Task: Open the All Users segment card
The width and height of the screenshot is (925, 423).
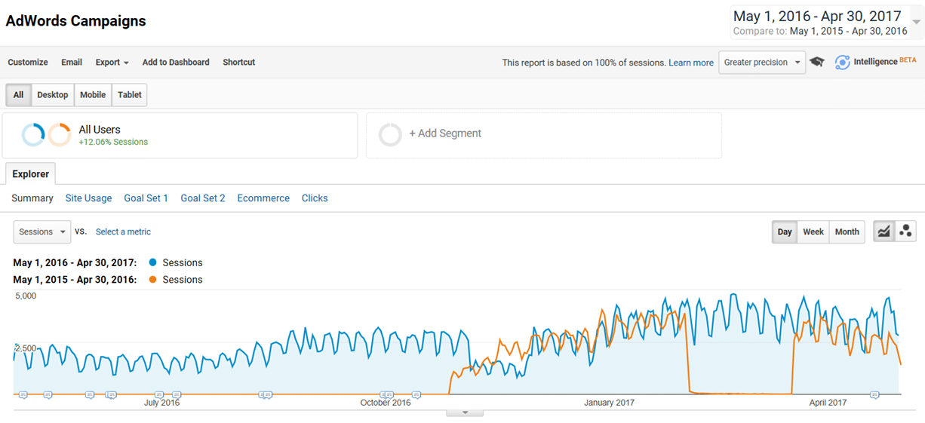Action: coord(180,136)
